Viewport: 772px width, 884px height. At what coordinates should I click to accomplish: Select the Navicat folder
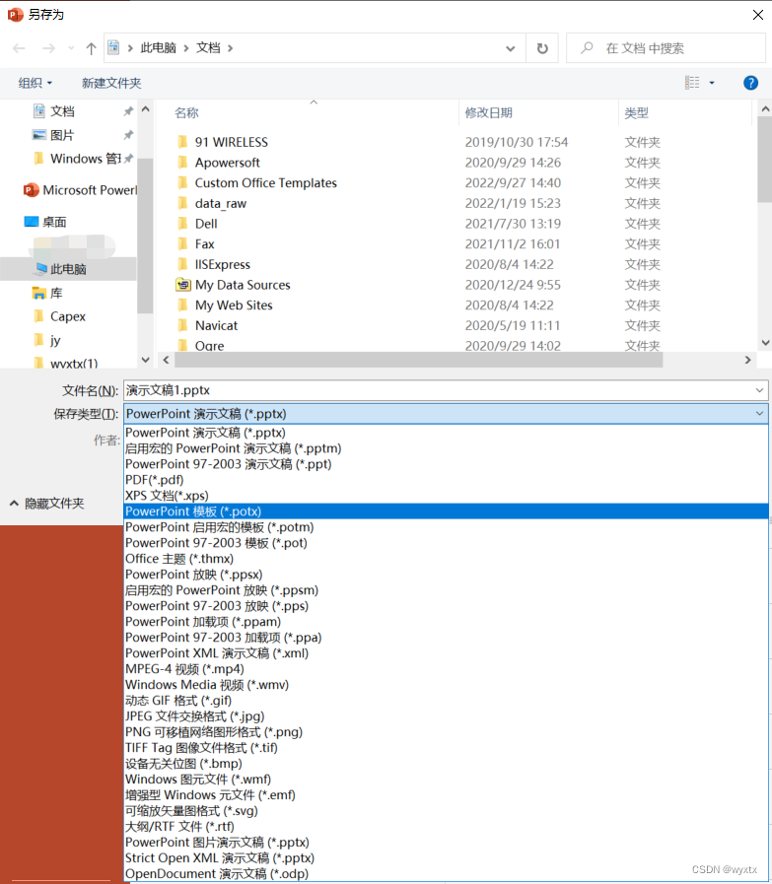(x=216, y=325)
